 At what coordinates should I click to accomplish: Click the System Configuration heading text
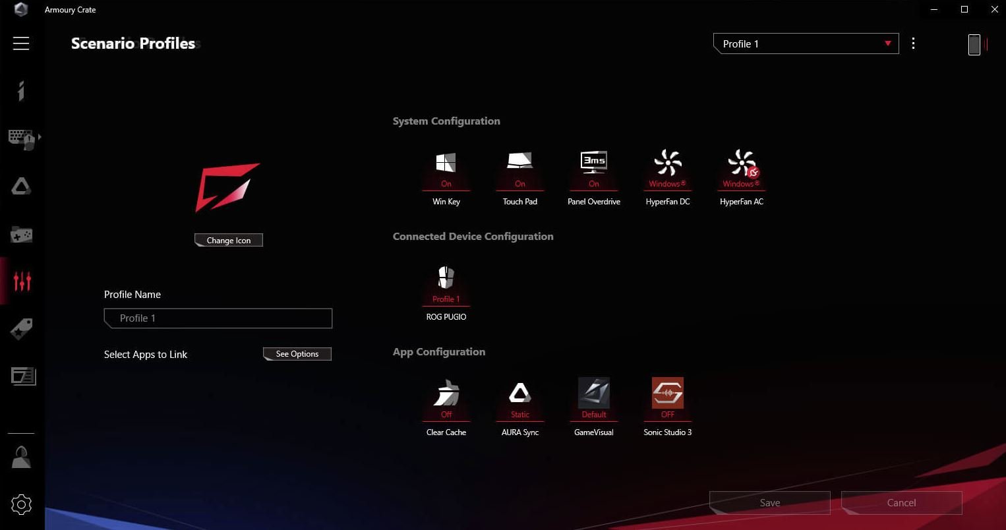point(446,121)
